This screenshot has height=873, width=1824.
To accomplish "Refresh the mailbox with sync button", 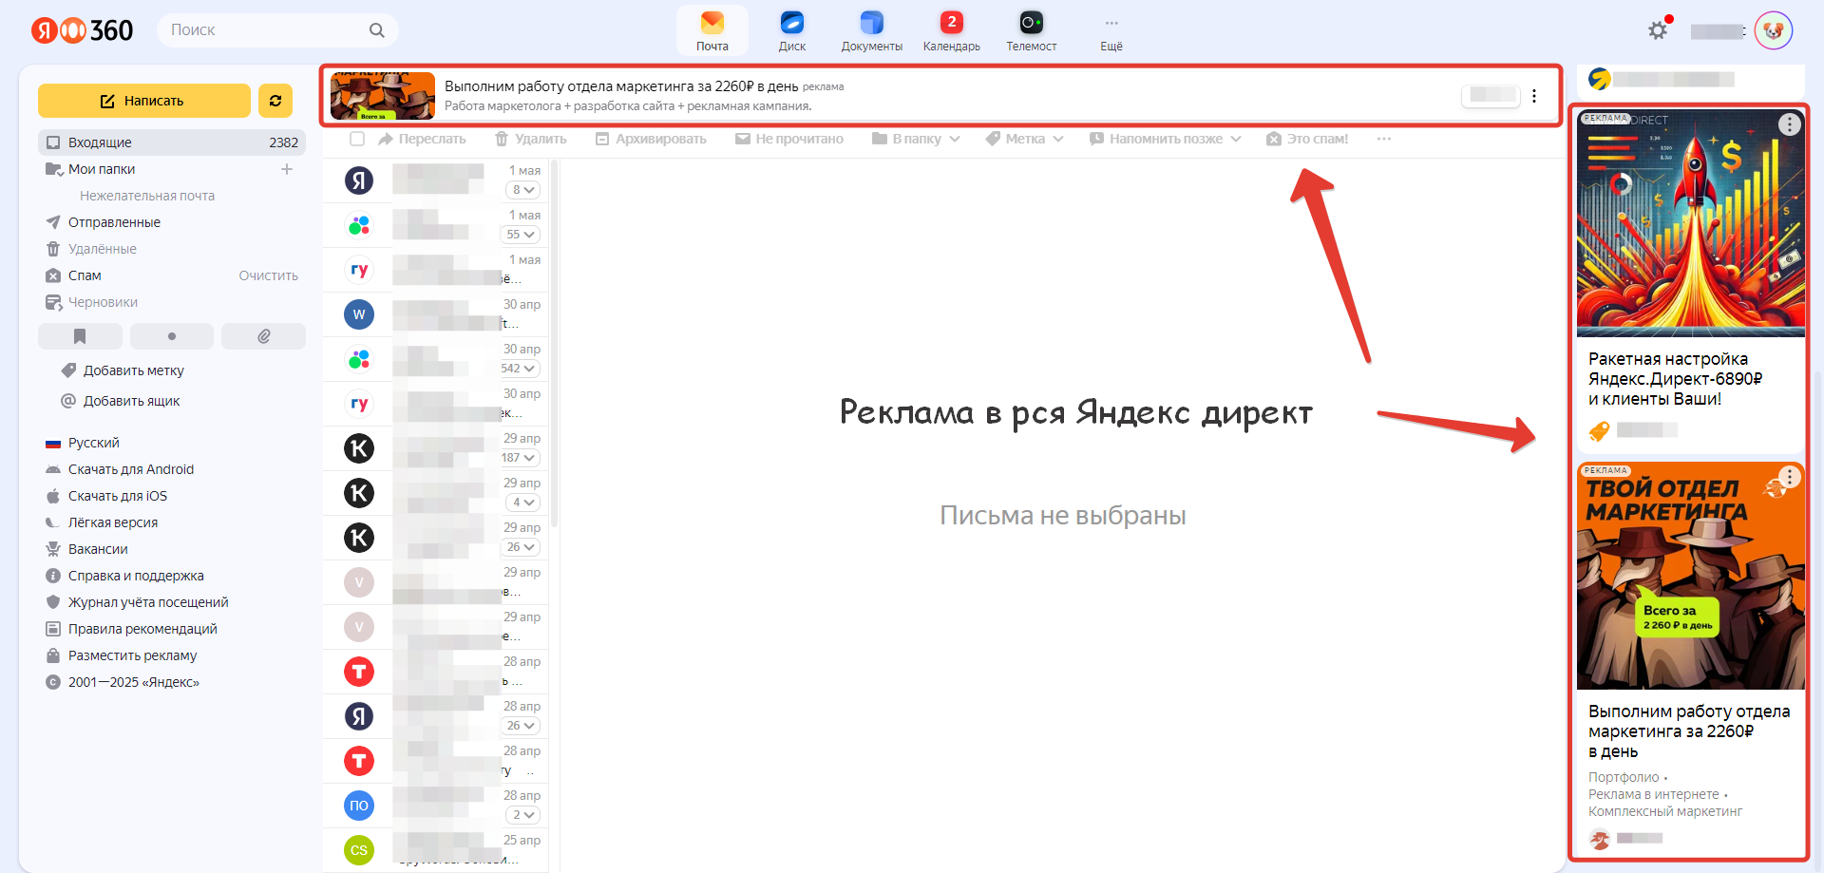I will (x=275, y=101).
